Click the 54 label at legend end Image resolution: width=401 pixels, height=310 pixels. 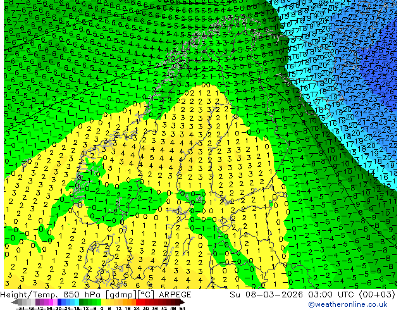click(182, 309)
